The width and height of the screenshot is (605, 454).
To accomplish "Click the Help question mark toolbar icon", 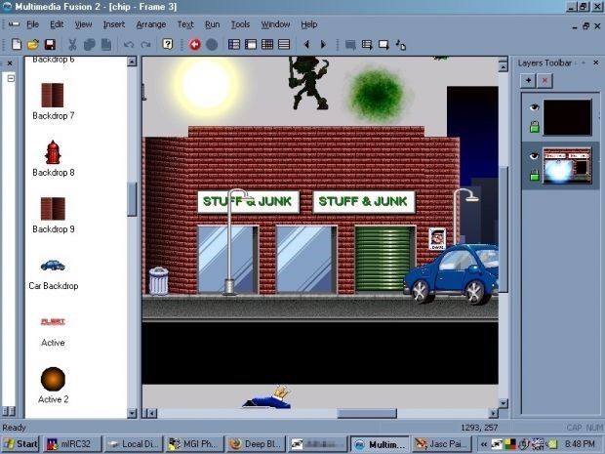I will coord(168,44).
